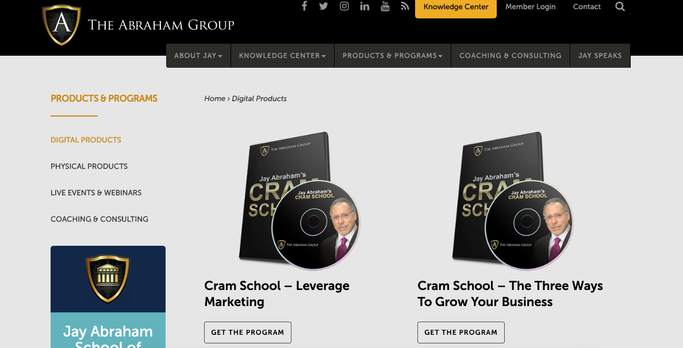Click the Home breadcrumb link

pyautogui.click(x=215, y=99)
